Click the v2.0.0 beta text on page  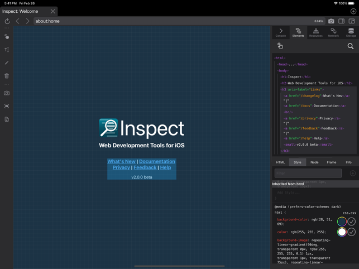(x=142, y=177)
